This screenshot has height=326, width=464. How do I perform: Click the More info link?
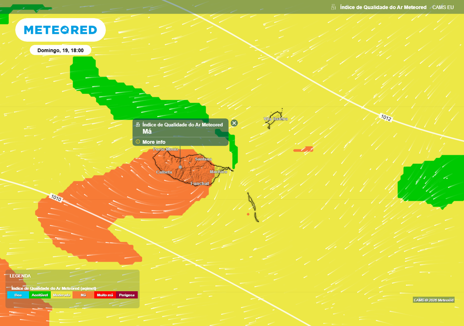click(x=154, y=142)
